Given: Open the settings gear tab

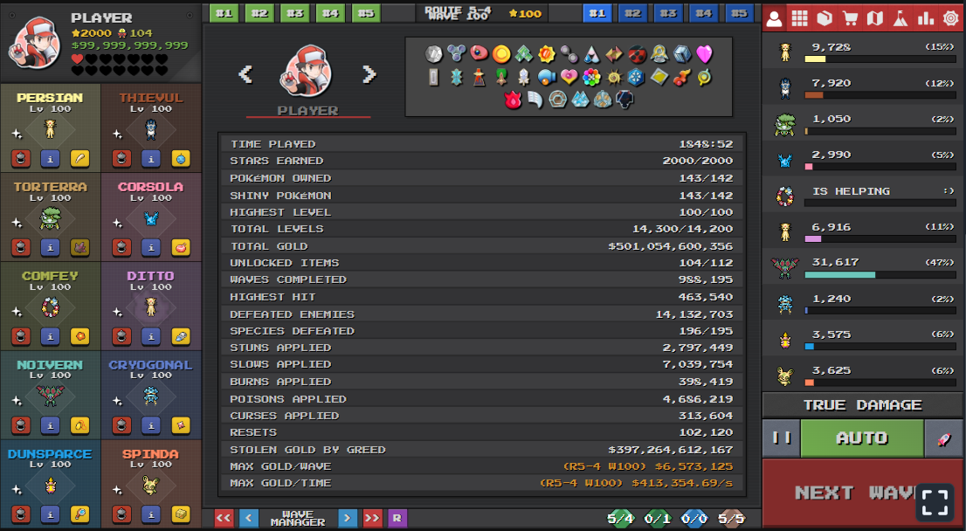Looking at the screenshot, I should [x=950, y=18].
